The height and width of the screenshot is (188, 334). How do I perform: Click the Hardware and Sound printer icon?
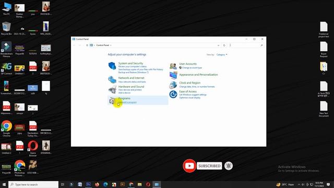pos(112,89)
